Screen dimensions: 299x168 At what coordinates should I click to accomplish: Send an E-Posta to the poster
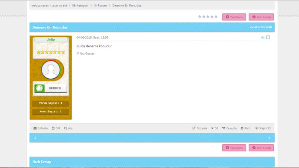[41, 128]
